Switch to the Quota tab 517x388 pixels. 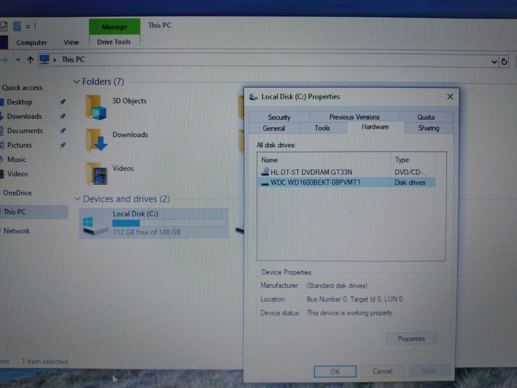coord(426,117)
